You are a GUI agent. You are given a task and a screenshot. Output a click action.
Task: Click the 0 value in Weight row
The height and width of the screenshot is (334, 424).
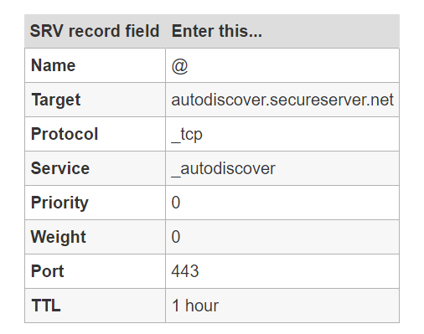click(176, 237)
